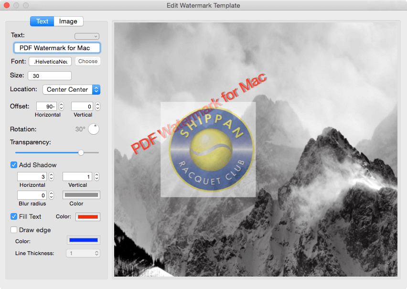Viewport: 407px width, 289px height.
Task: Open the red fill color swatch
Action: pyautogui.click(x=88, y=217)
